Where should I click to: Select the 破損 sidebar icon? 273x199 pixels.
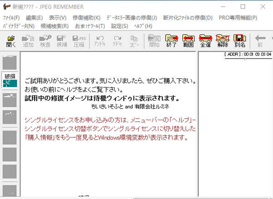click(10, 80)
